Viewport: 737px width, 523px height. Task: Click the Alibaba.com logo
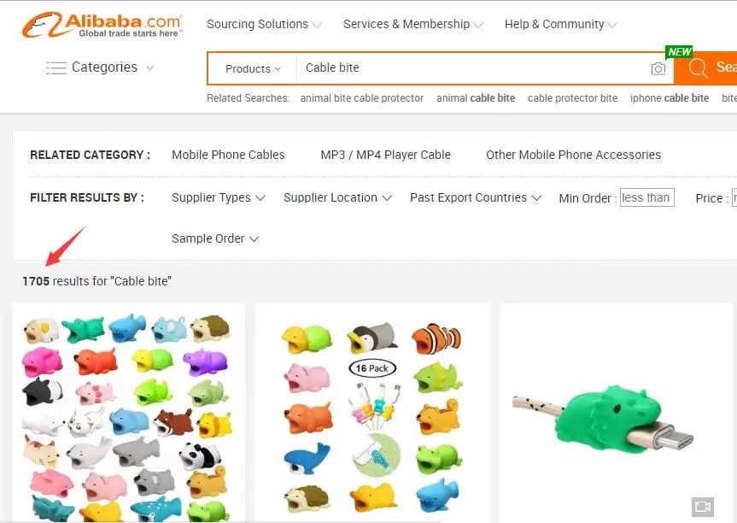pyautogui.click(x=102, y=25)
